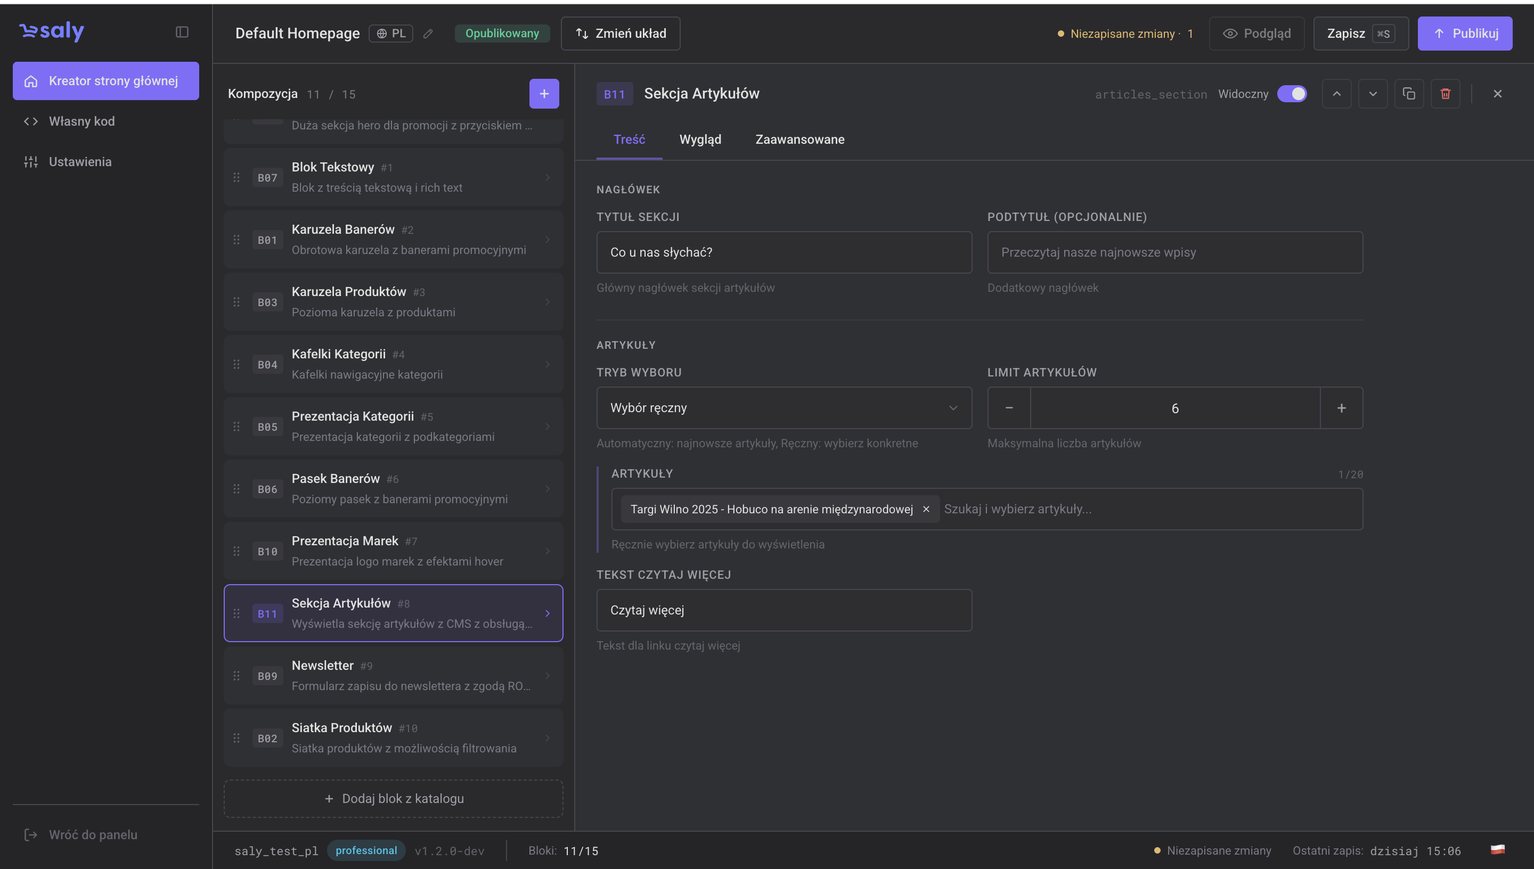Toggle the Widoczny visibility switch
The height and width of the screenshot is (869, 1534).
coord(1292,94)
